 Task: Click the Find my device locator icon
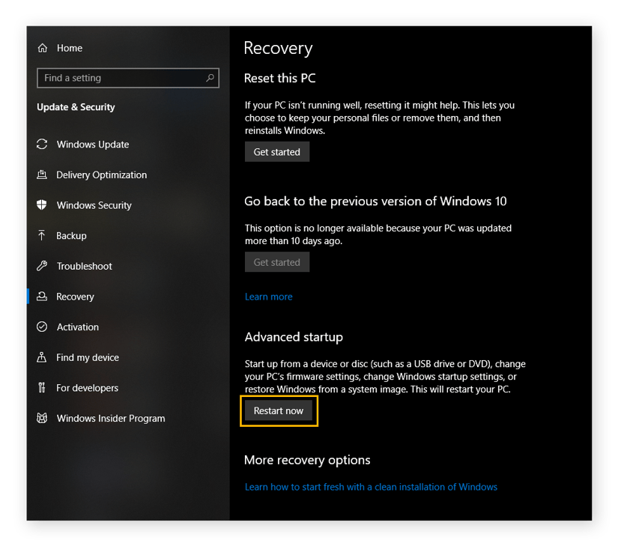[42, 357]
